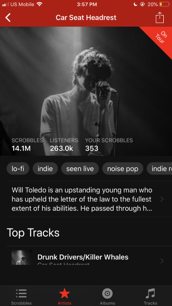Open the Albums disc icon
This screenshot has width=172, height=306.
107,294
